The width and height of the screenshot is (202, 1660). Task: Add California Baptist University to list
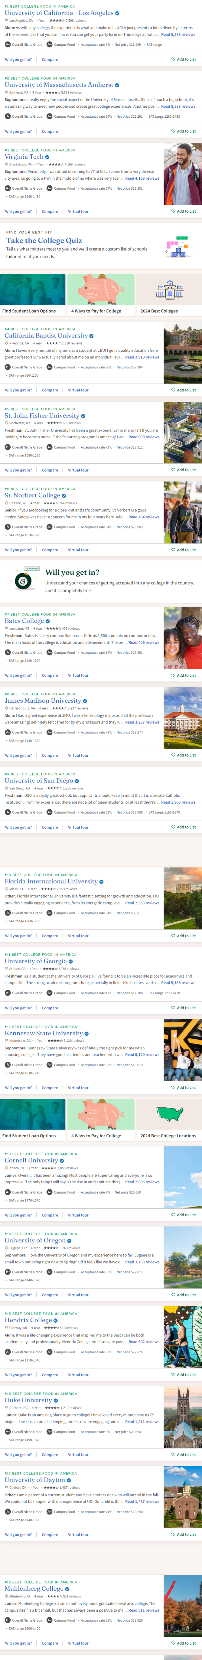[183, 390]
